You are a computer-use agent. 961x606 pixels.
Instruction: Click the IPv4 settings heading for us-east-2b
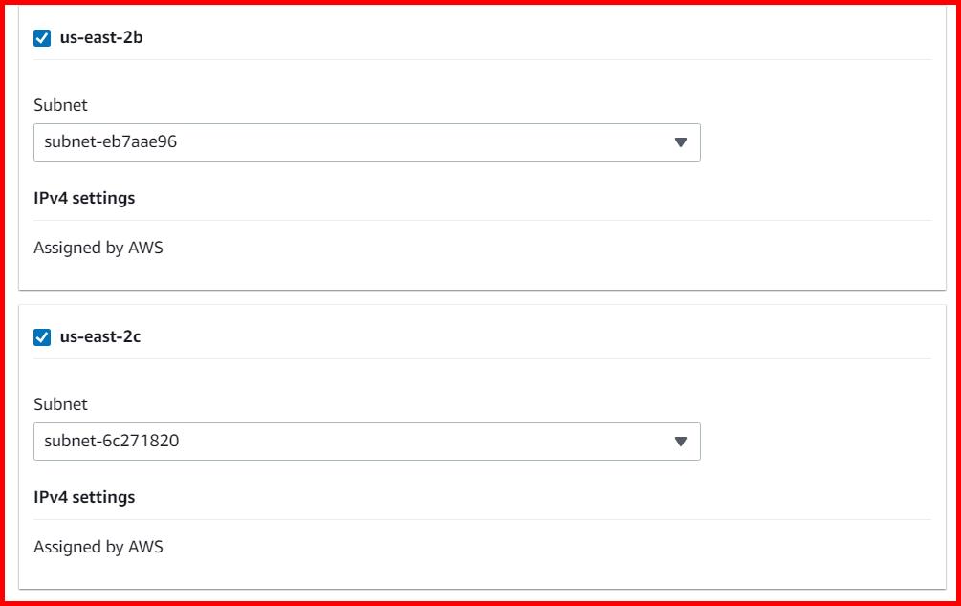[x=85, y=198]
